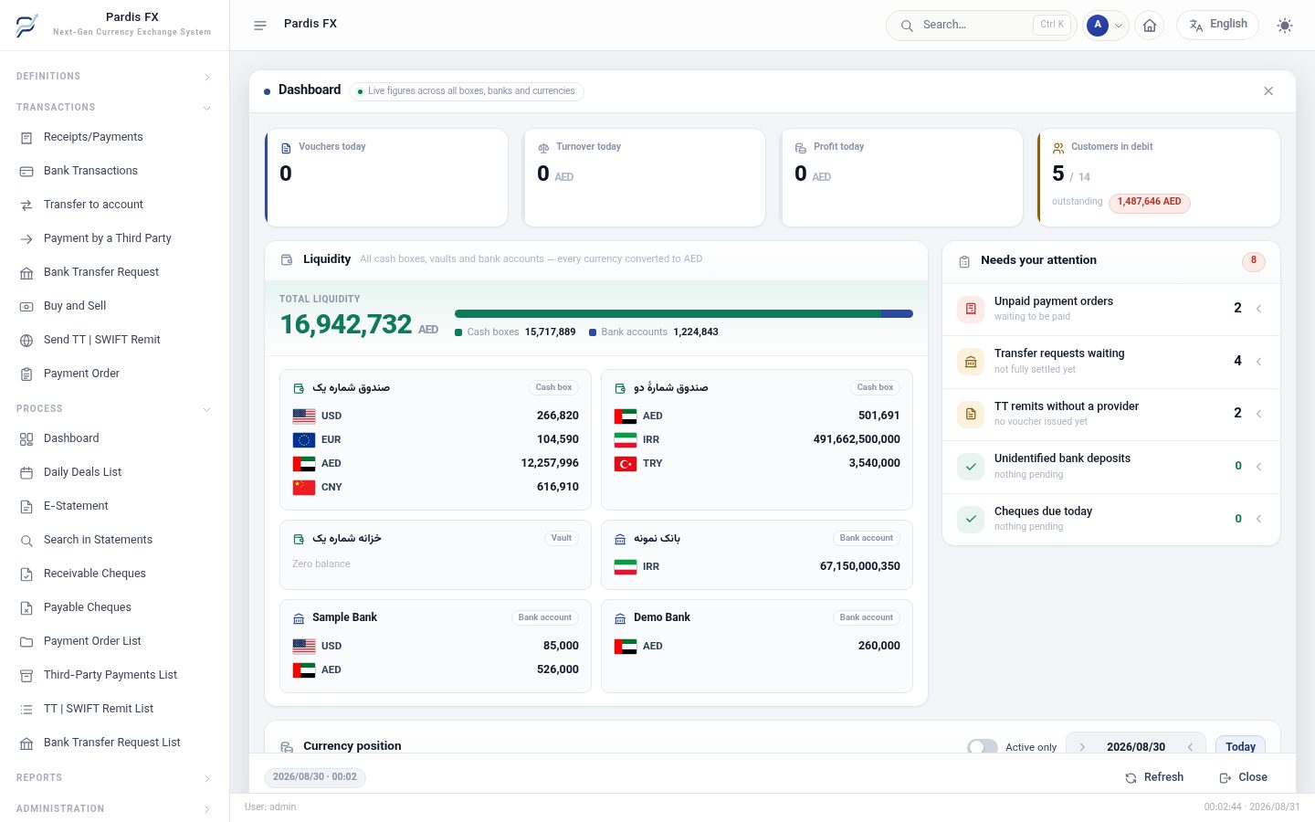
Task: Click the Search in Statements magnifier icon
Action: point(26,541)
